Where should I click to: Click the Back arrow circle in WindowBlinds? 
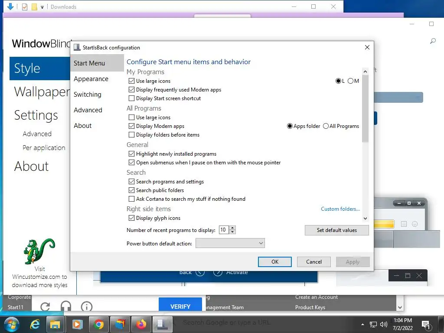coord(200,272)
